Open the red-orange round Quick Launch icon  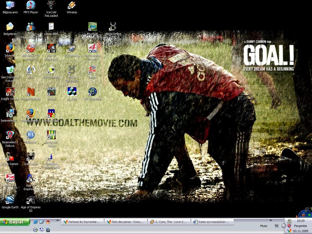pyautogui.click(x=48, y=222)
